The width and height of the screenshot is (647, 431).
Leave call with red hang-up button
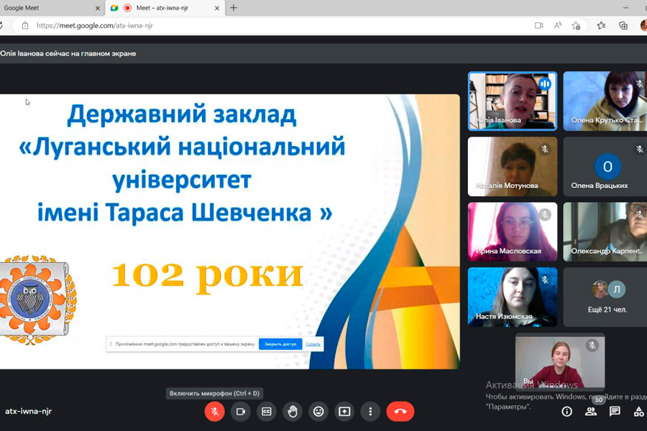[400, 411]
